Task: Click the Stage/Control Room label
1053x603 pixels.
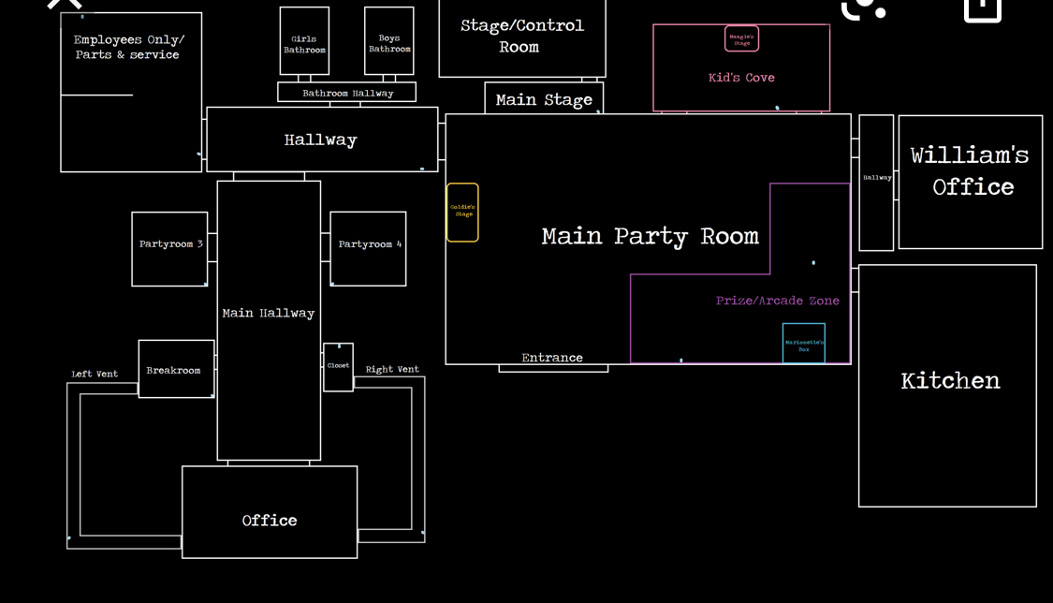Action: [x=521, y=36]
